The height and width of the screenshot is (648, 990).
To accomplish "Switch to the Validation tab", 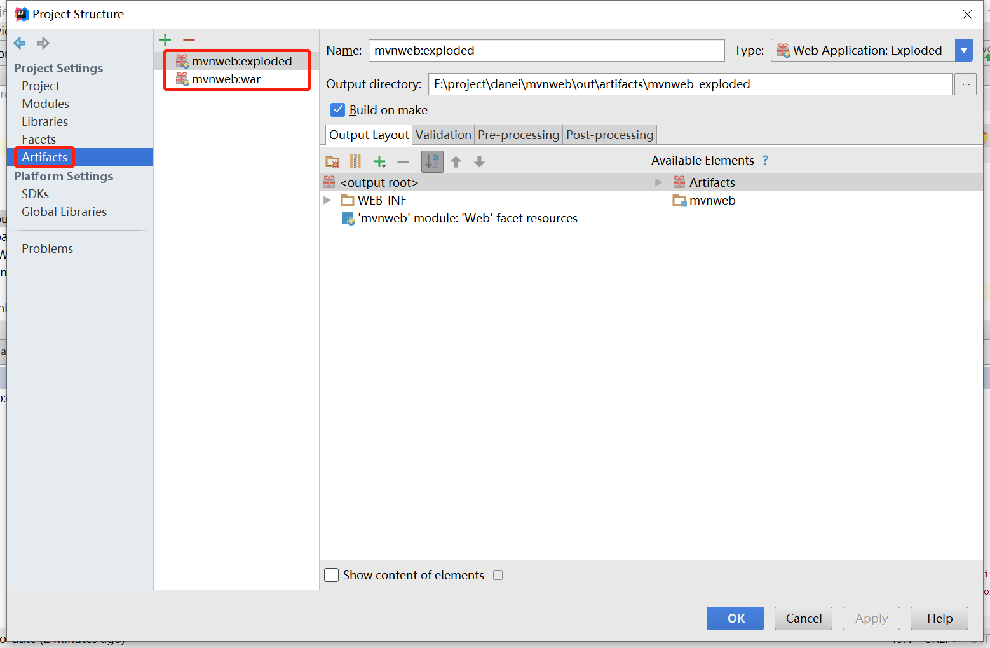I will point(444,135).
